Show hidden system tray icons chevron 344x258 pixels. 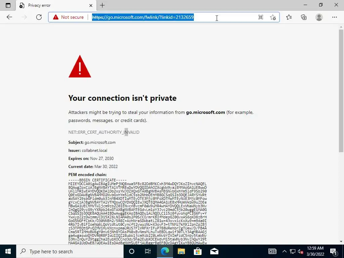click(x=284, y=251)
